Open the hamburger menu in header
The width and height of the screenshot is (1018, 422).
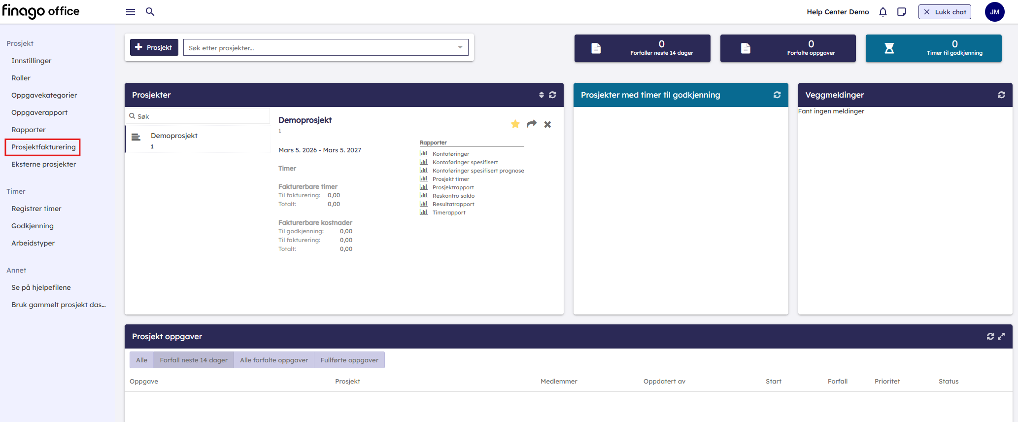tap(131, 12)
